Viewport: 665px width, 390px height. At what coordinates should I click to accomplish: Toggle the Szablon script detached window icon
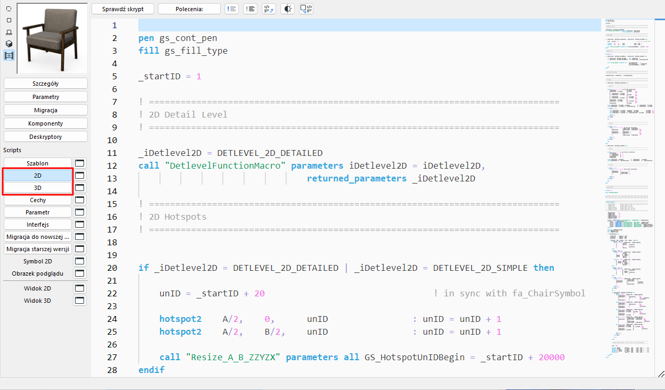point(79,163)
